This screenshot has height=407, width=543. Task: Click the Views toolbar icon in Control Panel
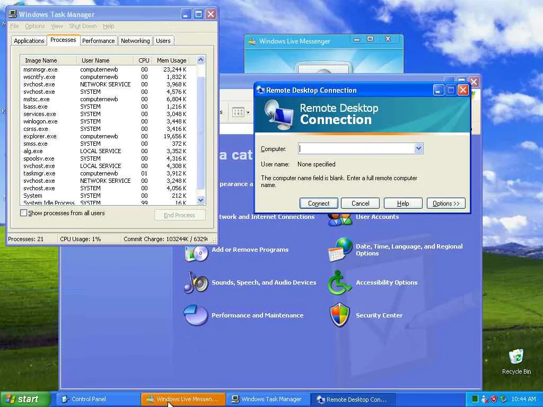click(238, 112)
